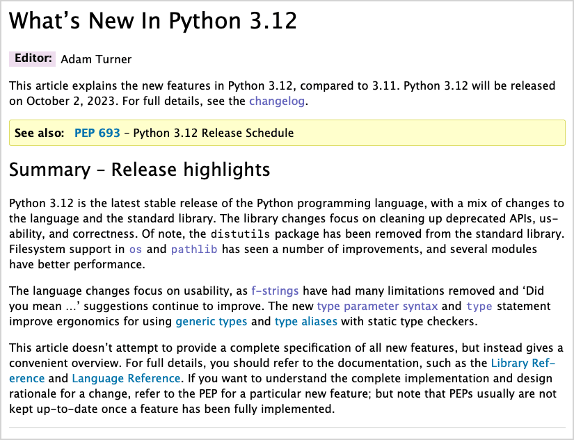Open the Library Reference link
574x440 pixels.
coord(523,364)
